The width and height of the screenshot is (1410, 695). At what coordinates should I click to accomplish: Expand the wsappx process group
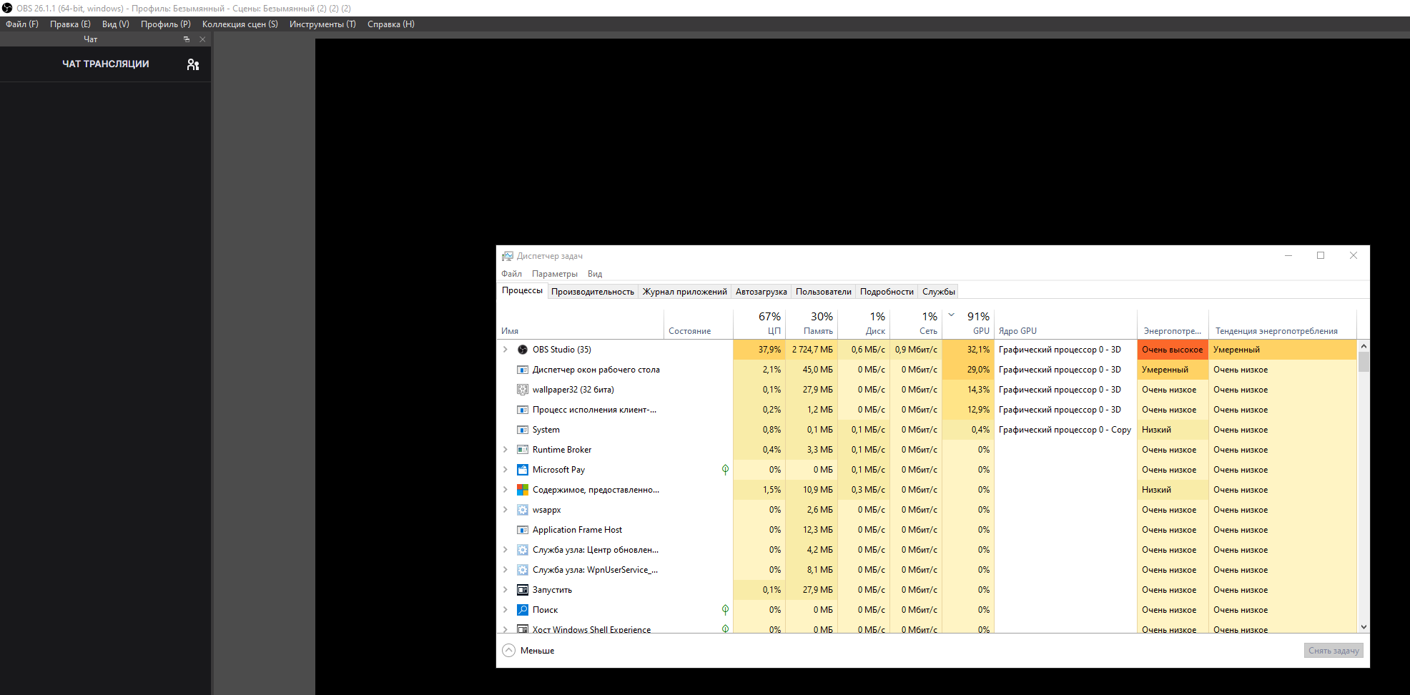(x=506, y=510)
